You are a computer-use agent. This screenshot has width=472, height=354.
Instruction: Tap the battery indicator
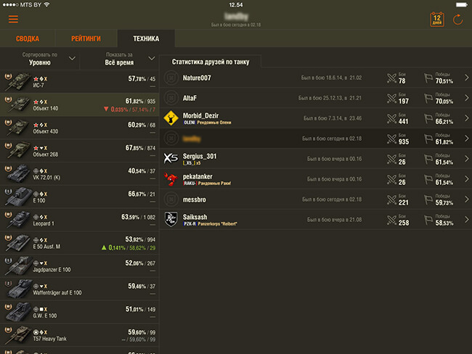(x=462, y=4)
